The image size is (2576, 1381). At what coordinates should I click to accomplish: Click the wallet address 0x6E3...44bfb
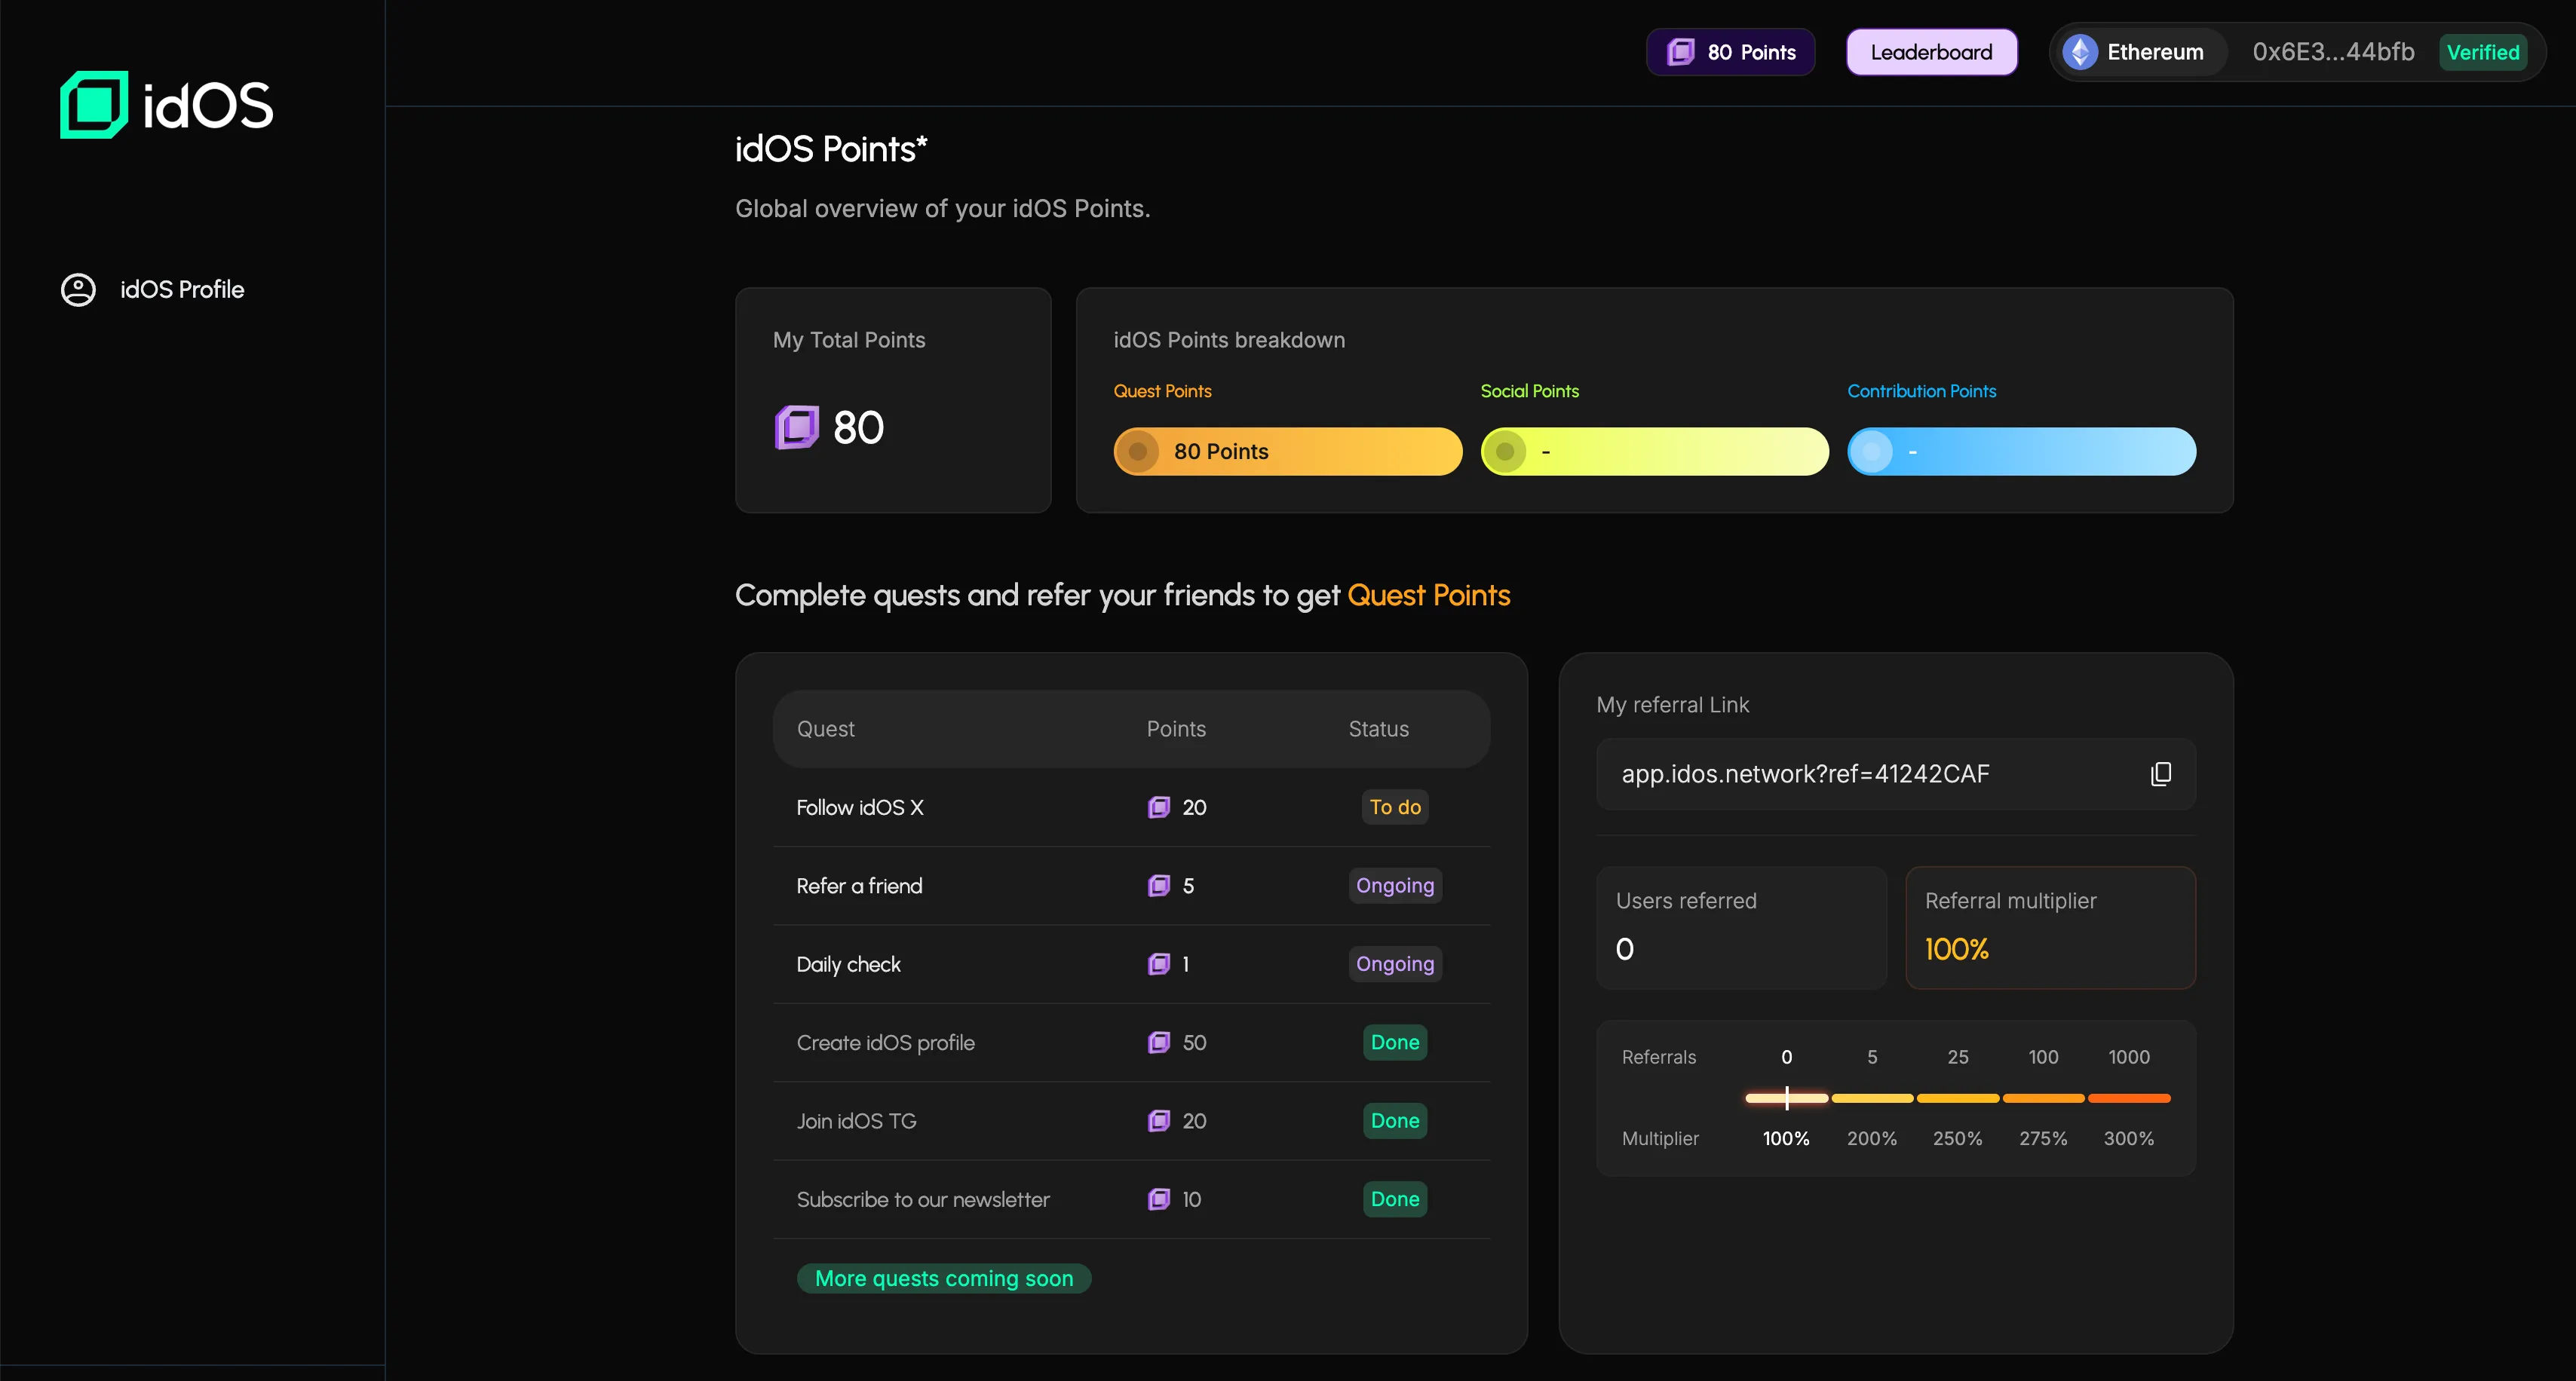point(2332,52)
